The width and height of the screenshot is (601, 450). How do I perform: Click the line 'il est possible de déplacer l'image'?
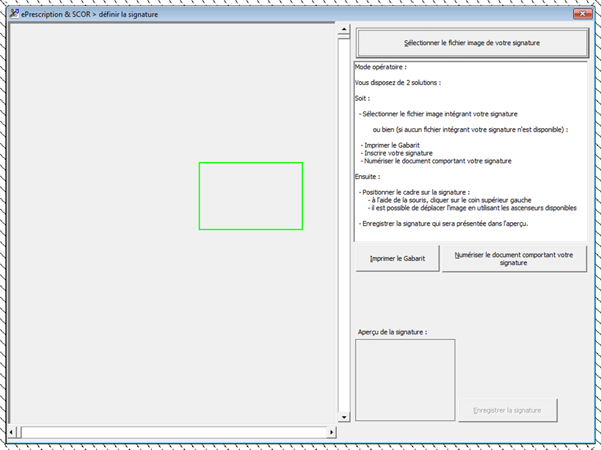(472, 208)
